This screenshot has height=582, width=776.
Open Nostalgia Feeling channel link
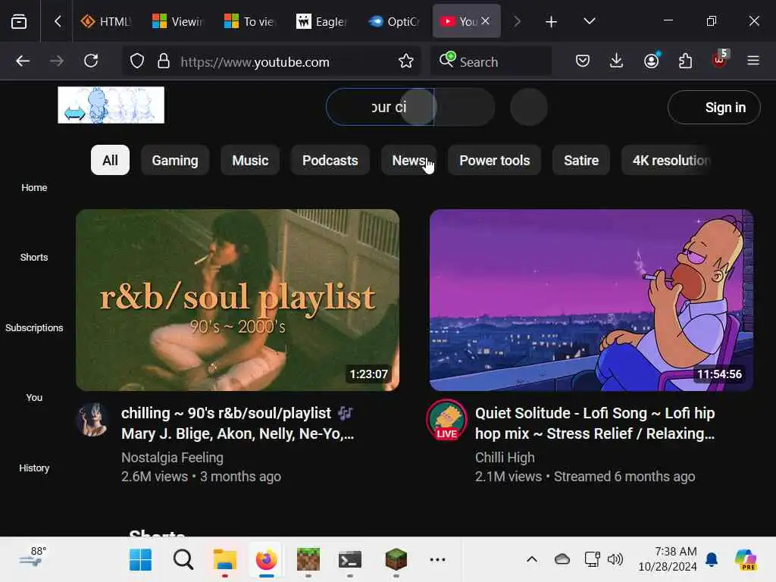[x=172, y=457]
